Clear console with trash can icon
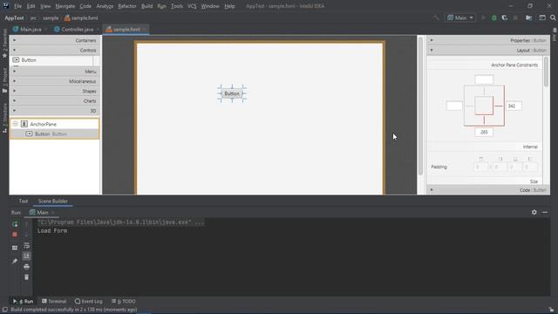Image resolution: width=558 pixels, height=314 pixels. (27, 277)
